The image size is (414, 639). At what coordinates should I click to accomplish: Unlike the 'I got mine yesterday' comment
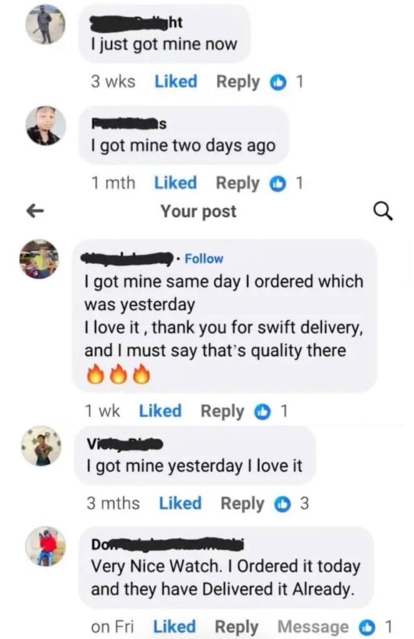(x=180, y=504)
